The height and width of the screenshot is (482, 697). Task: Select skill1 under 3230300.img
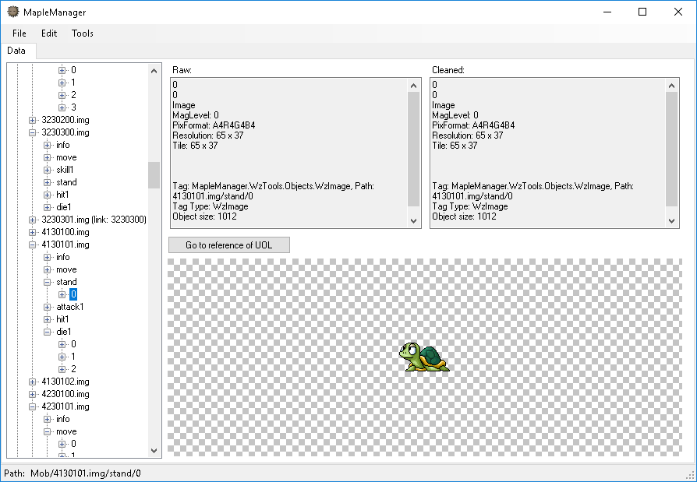(65, 170)
